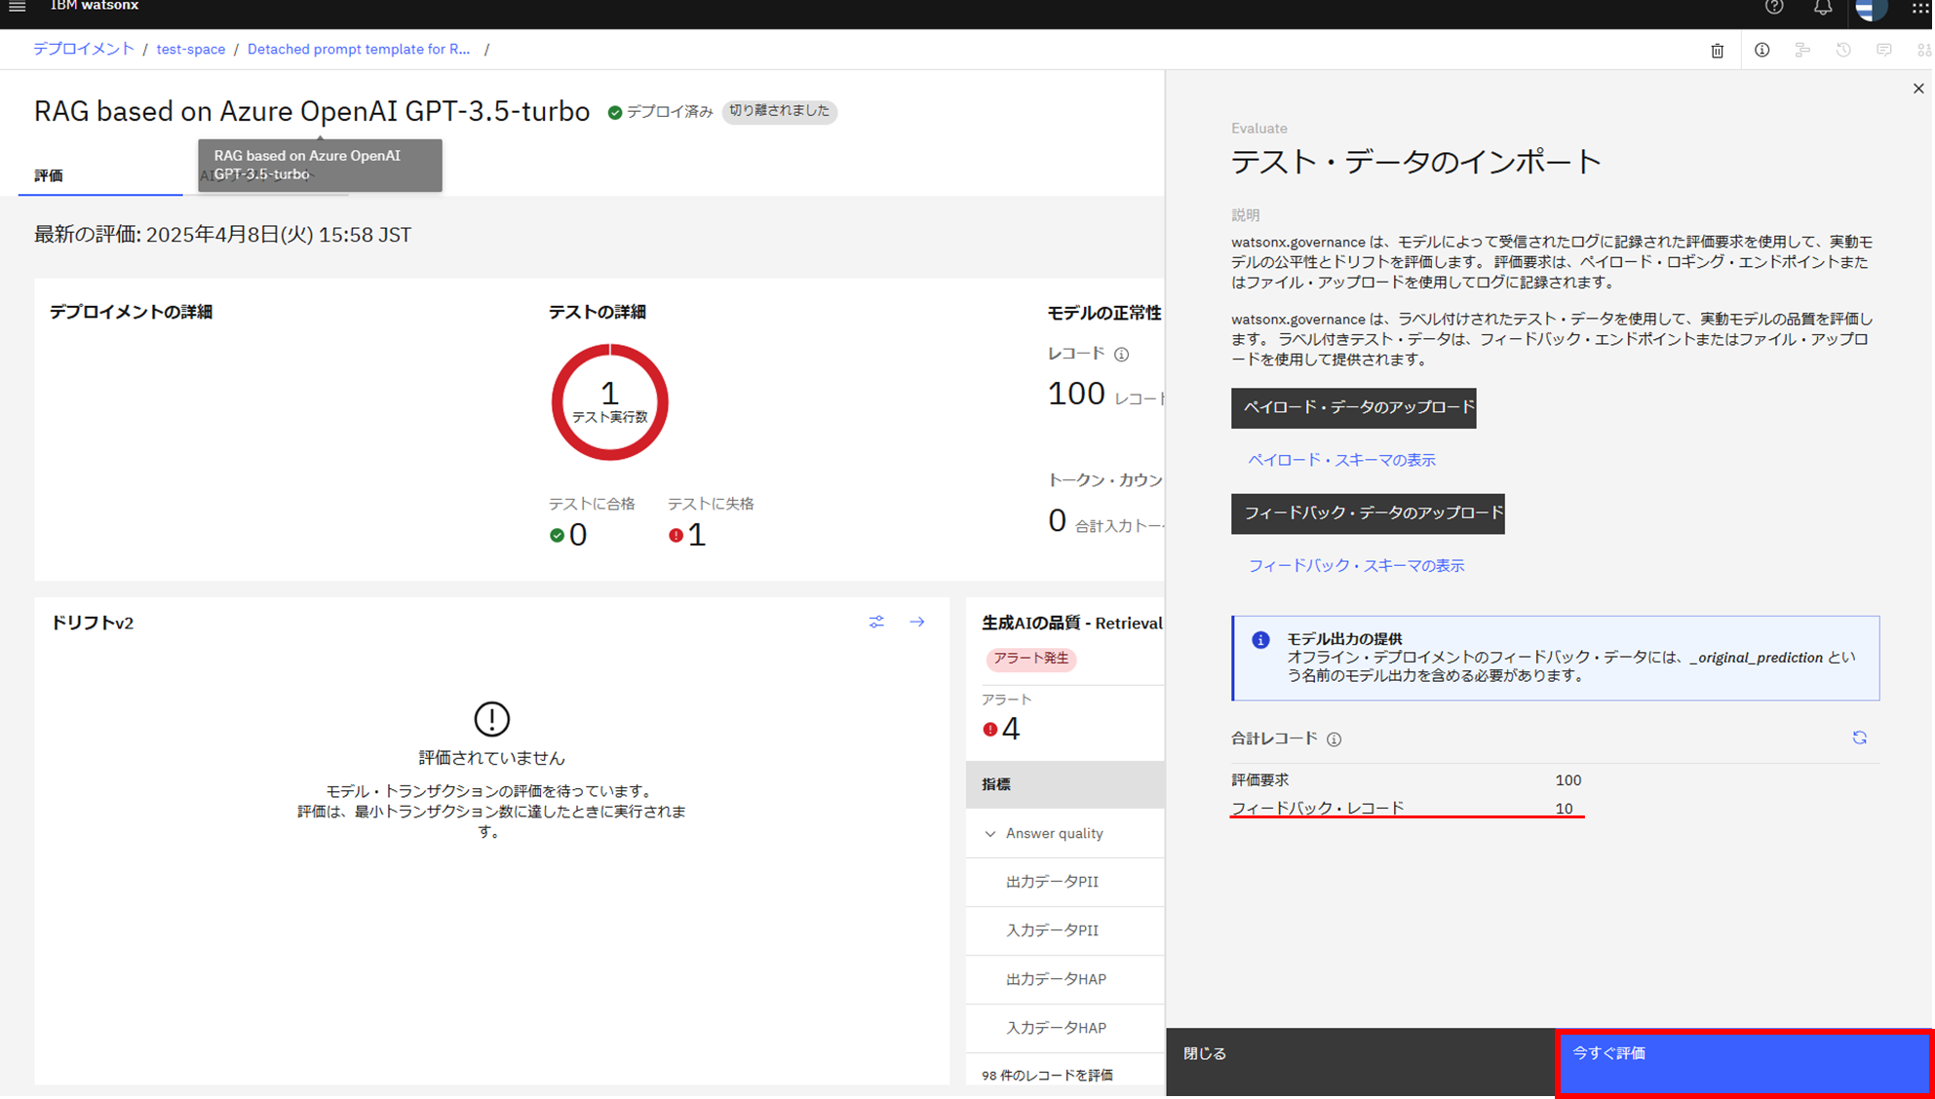Screen dimensions: 1935x1099
Task: Click the trash delete icon
Action: [1718, 51]
